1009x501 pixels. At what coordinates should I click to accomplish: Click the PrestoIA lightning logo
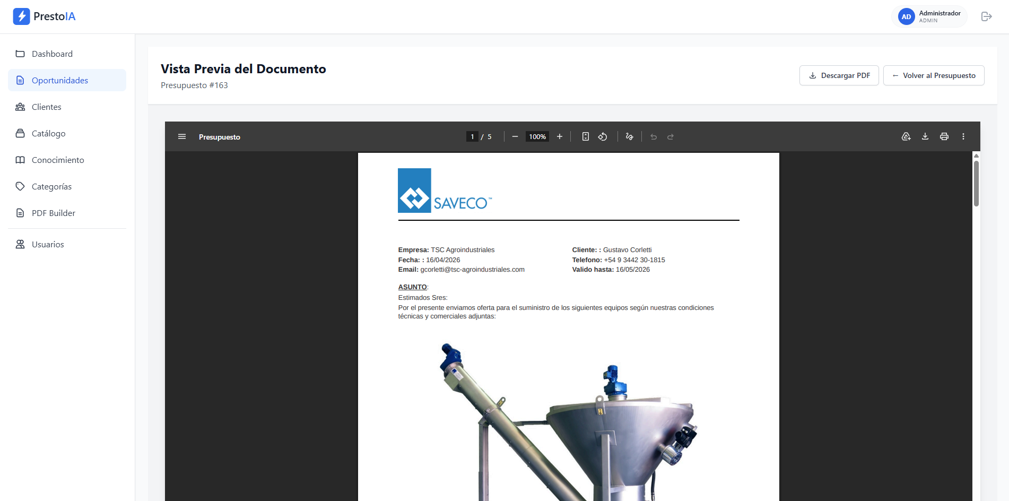(x=22, y=16)
